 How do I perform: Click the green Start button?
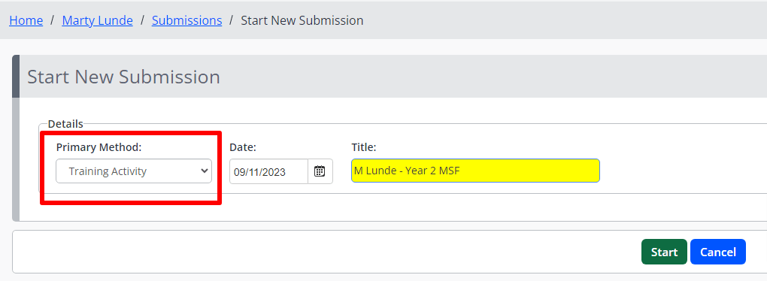664,252
